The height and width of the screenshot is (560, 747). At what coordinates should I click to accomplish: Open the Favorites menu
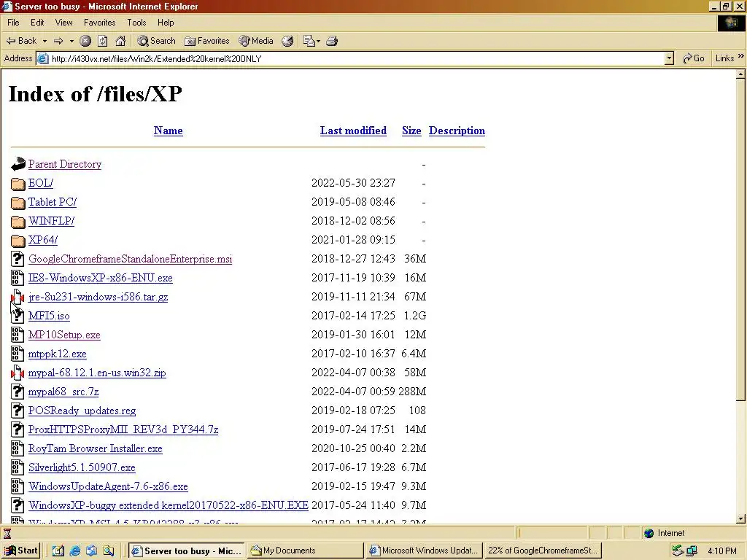tap(99, 23)
